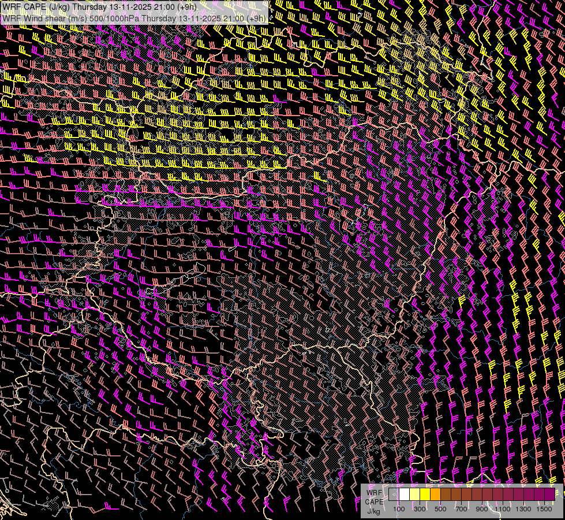The image size is (565, 520).
Task: Select the 300 tick label in the legend
Action: (420, 509)
